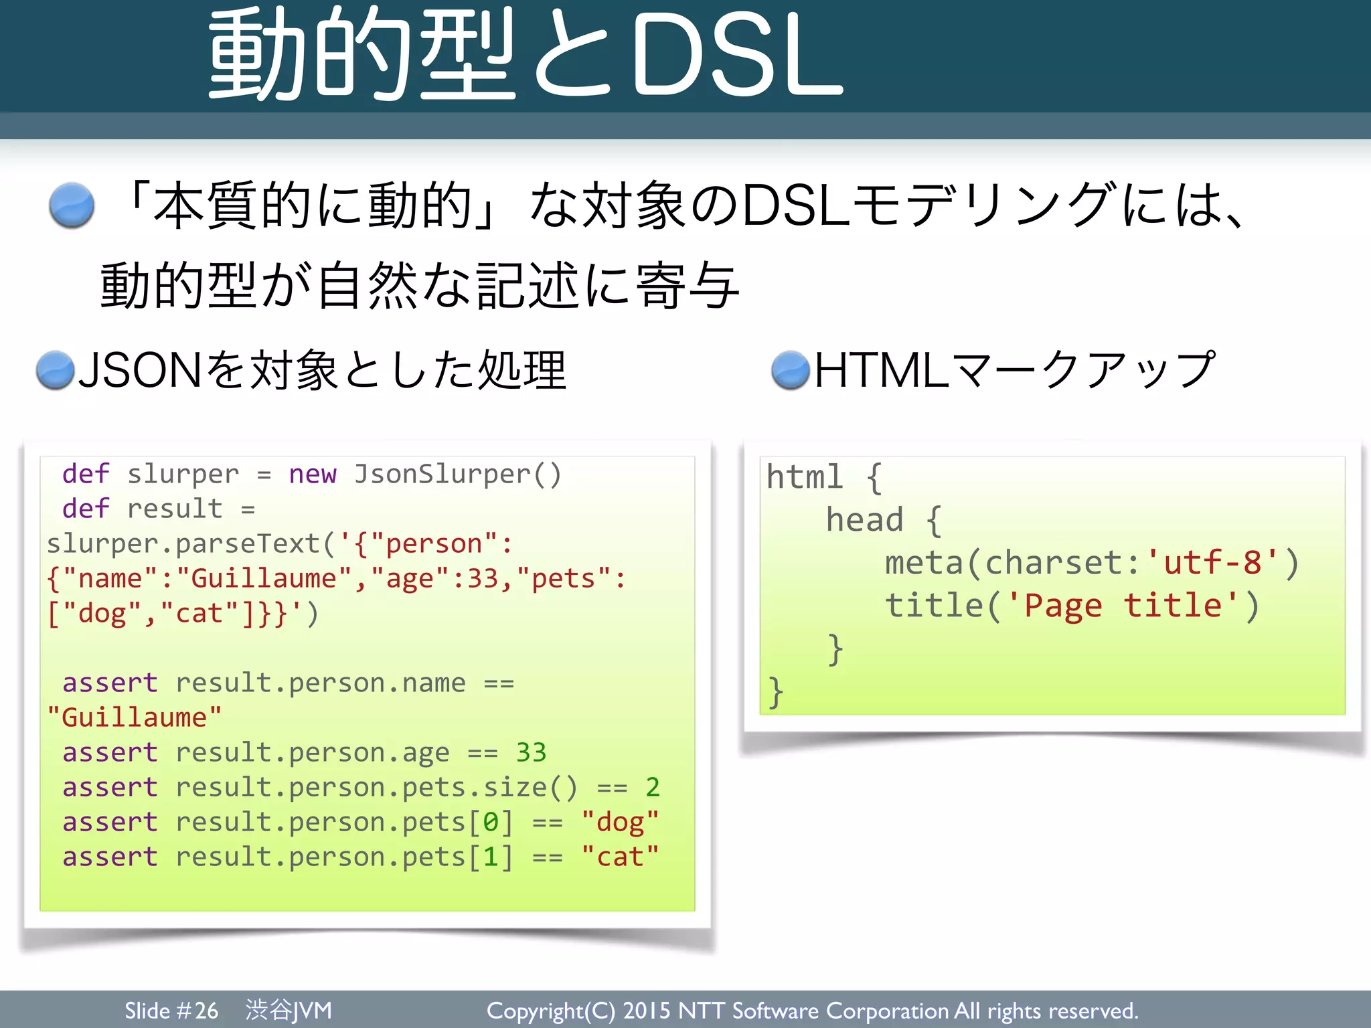Click the JSON line ["dog","cat"]}}')
The width and height of the screenshot is (1371, 1028).
[x=183, y=613]
